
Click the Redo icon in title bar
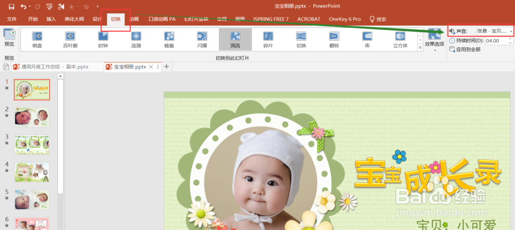coord(38,6)
